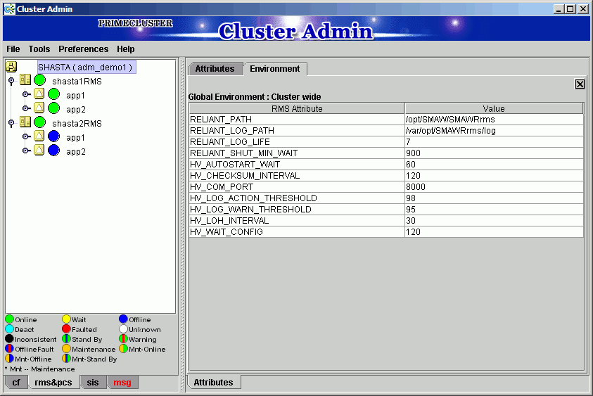The image size is (593, 396).
Task: Click the cyan Deact legend icon
Action: [10, 329]
